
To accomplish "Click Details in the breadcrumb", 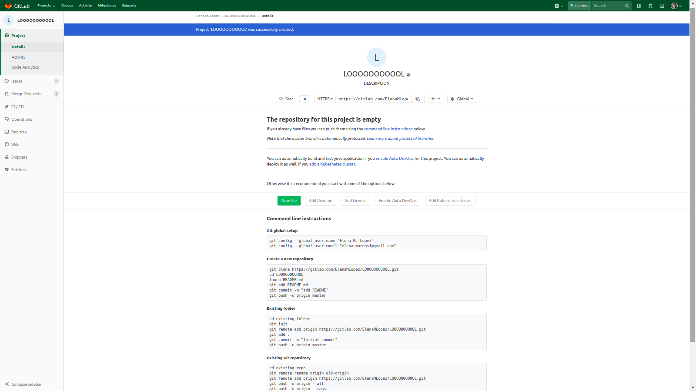I will (267, 16).
